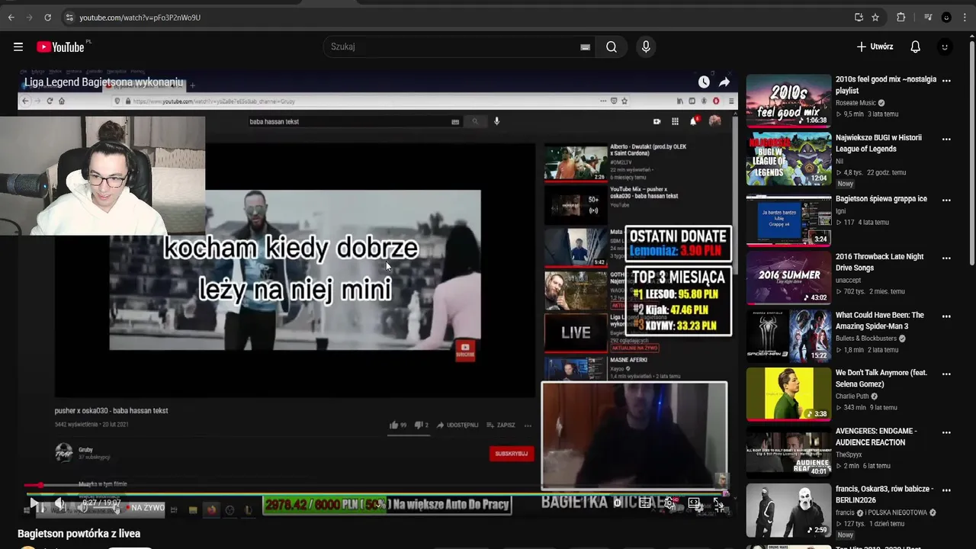The image size is (976, 549).
Task: Run search with the magnifier button
Action: (612, 47)
